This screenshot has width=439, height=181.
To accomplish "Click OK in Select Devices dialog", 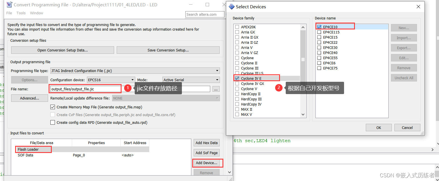I will pos(379,128).
